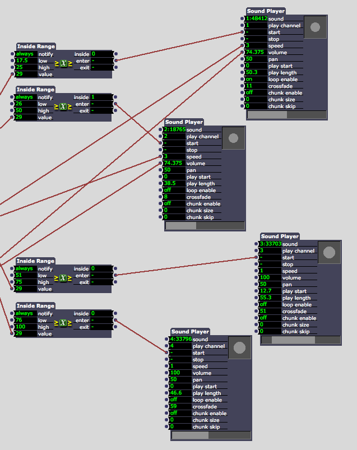Click the speaker icon on Sound Player 3:33703
The width and height of the screenshot is (357, 450).
(329, 252)
